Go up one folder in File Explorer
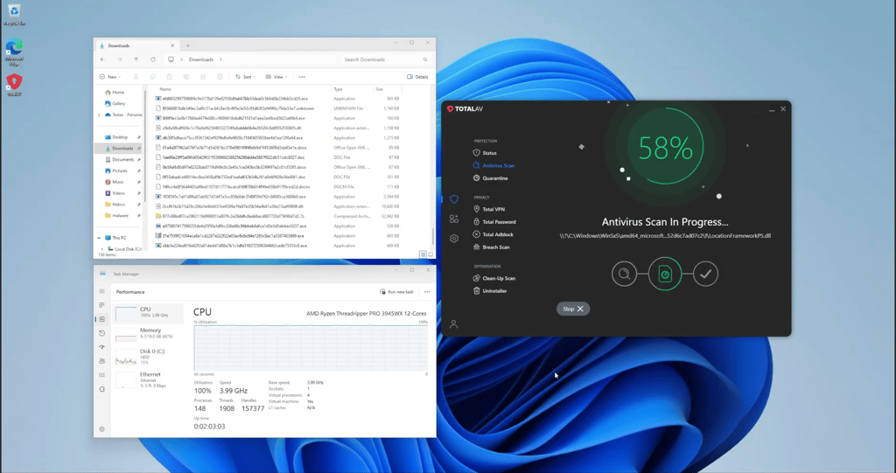Viewport: 896px width, 473px height. click(136, 59)
